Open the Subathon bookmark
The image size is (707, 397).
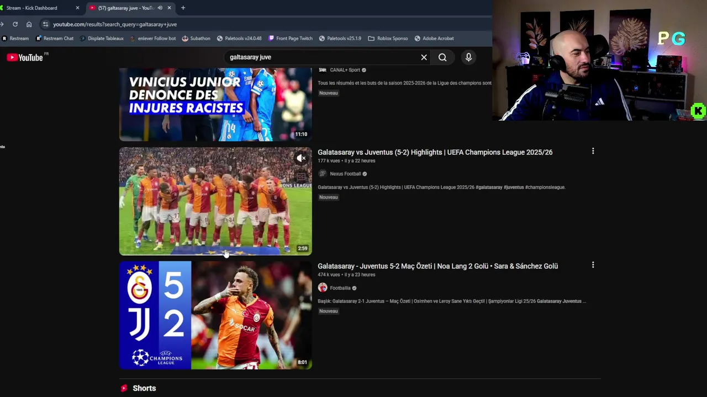click(196, 39)
